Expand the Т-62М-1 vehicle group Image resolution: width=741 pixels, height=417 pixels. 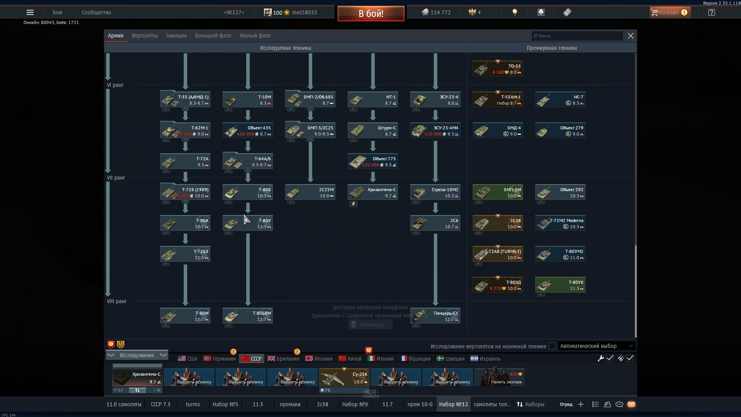coord(185,140)
